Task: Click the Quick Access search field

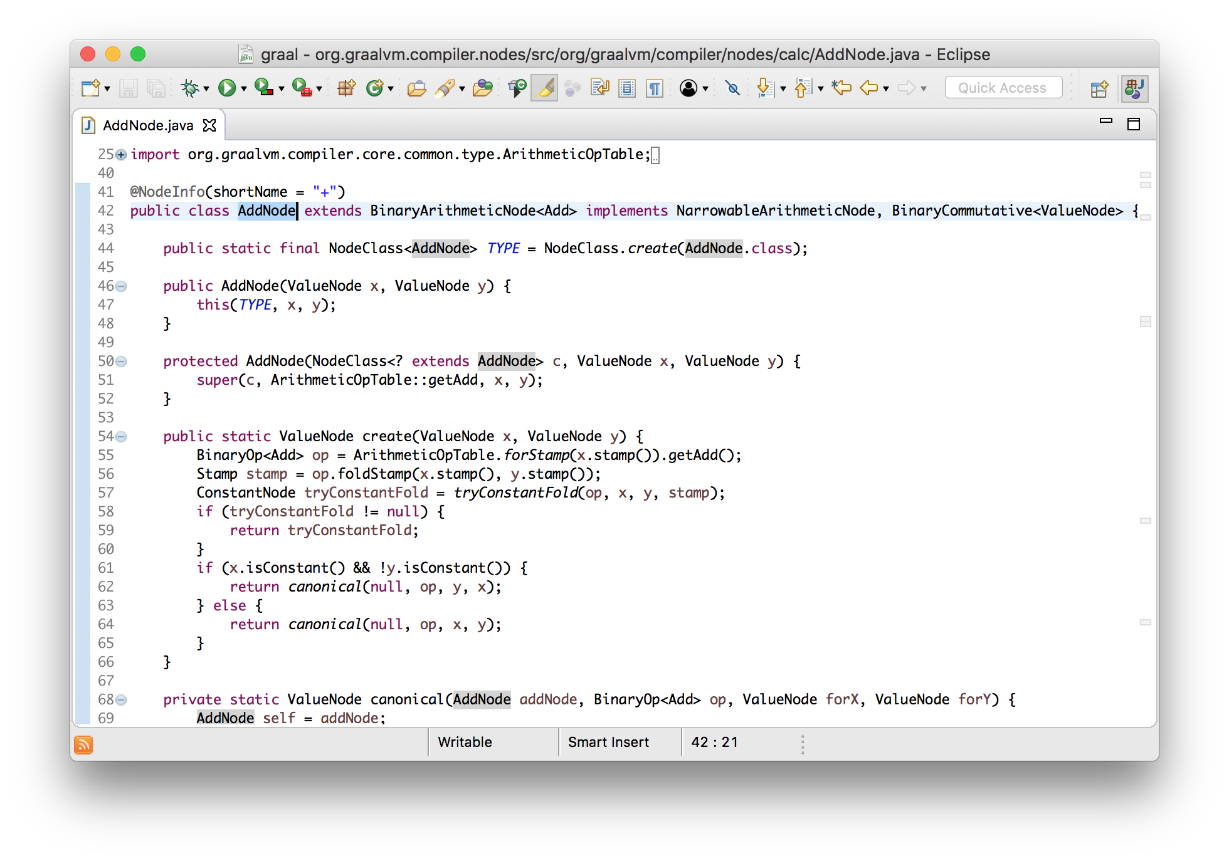Action: coord(1003,88)
